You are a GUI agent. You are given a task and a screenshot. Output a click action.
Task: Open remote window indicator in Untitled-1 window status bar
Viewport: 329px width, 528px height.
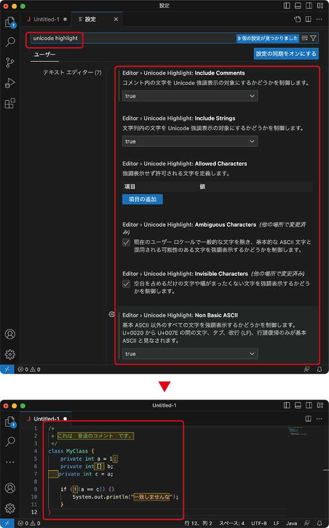click(x=7, y=523)
